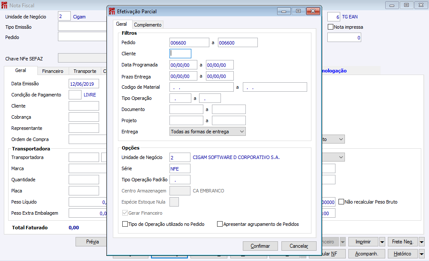The height and width of the screenshot is (261, 429).
Task: Click the first Pedido field containing 006600
Action: [189, 42]
